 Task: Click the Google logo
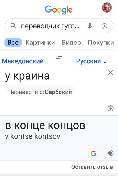coord(59,10)
